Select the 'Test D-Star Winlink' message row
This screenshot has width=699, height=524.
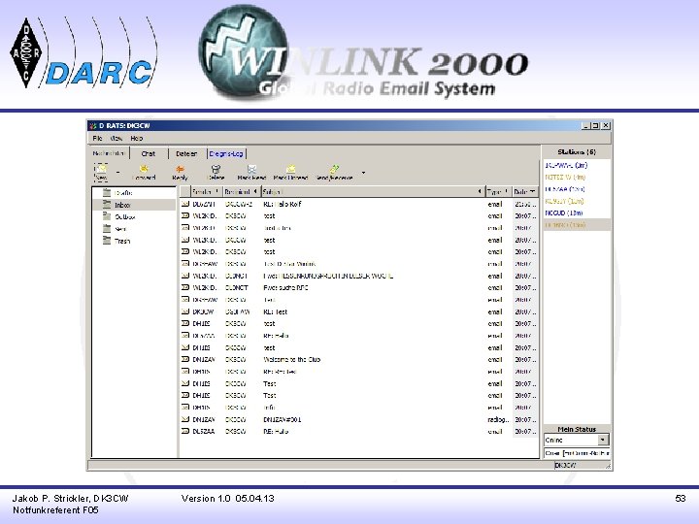tap(359, 264)
